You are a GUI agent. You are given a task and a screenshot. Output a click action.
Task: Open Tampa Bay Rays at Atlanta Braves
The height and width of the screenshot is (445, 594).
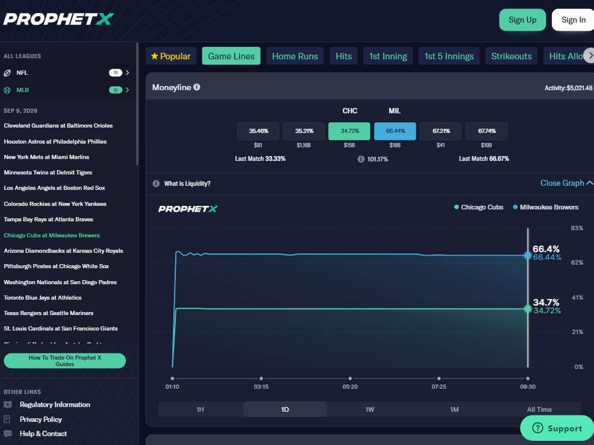click(x=49, y=220)
